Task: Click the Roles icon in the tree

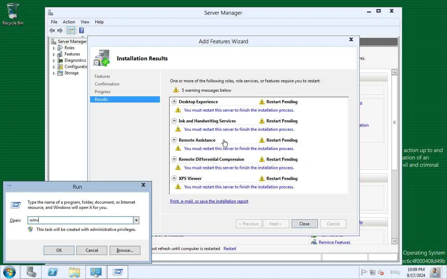Action: tap(60, 48)
